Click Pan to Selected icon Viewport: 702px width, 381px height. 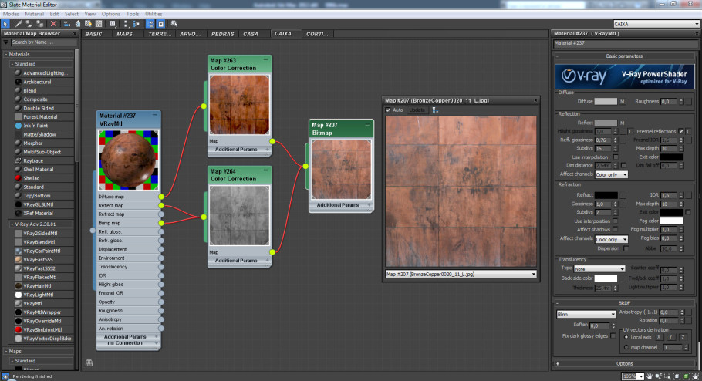(x=695, y=376)
